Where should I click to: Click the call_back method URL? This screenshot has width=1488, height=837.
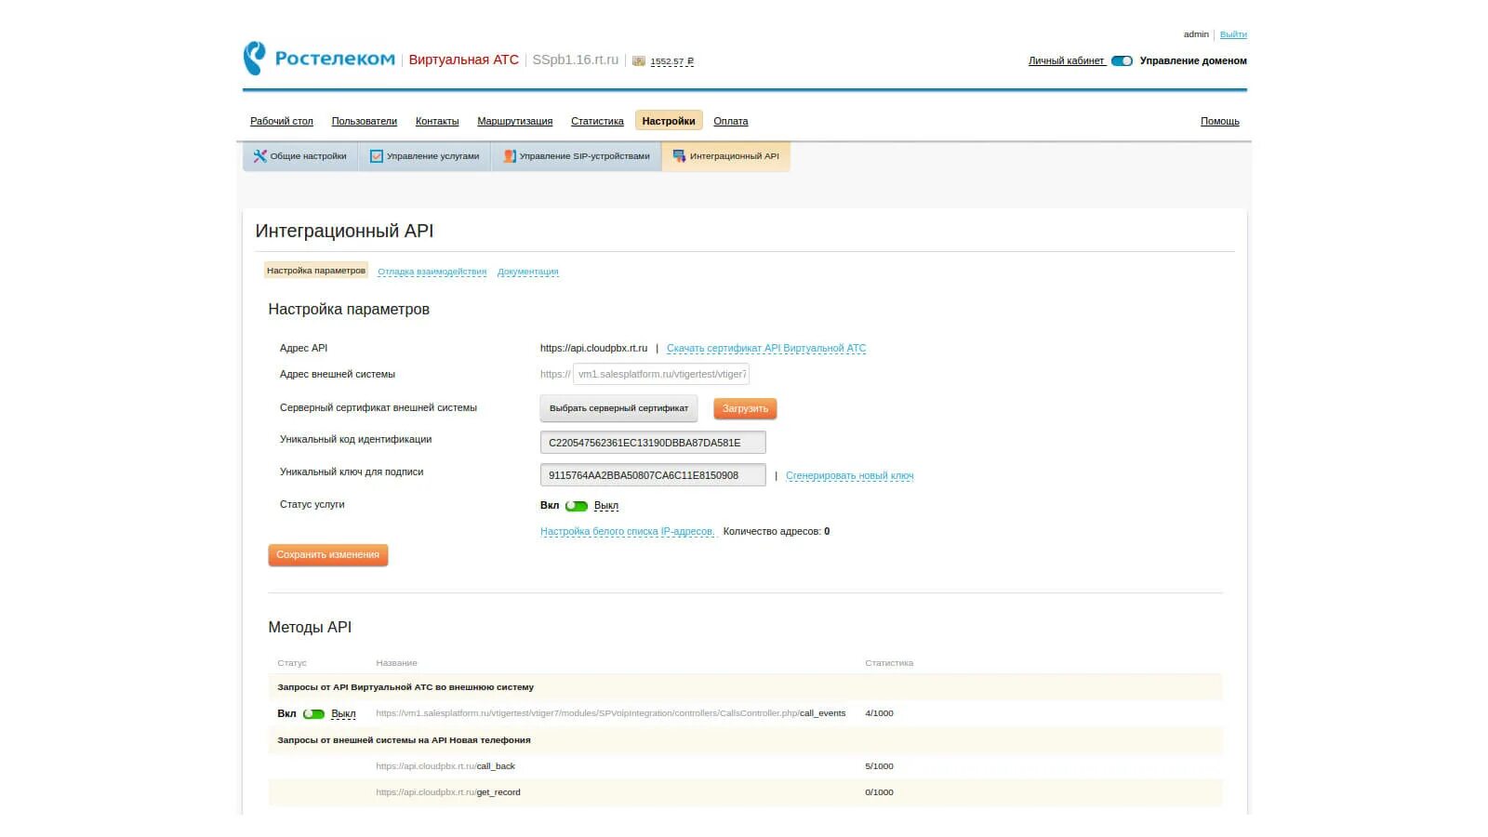click(445, 766)
